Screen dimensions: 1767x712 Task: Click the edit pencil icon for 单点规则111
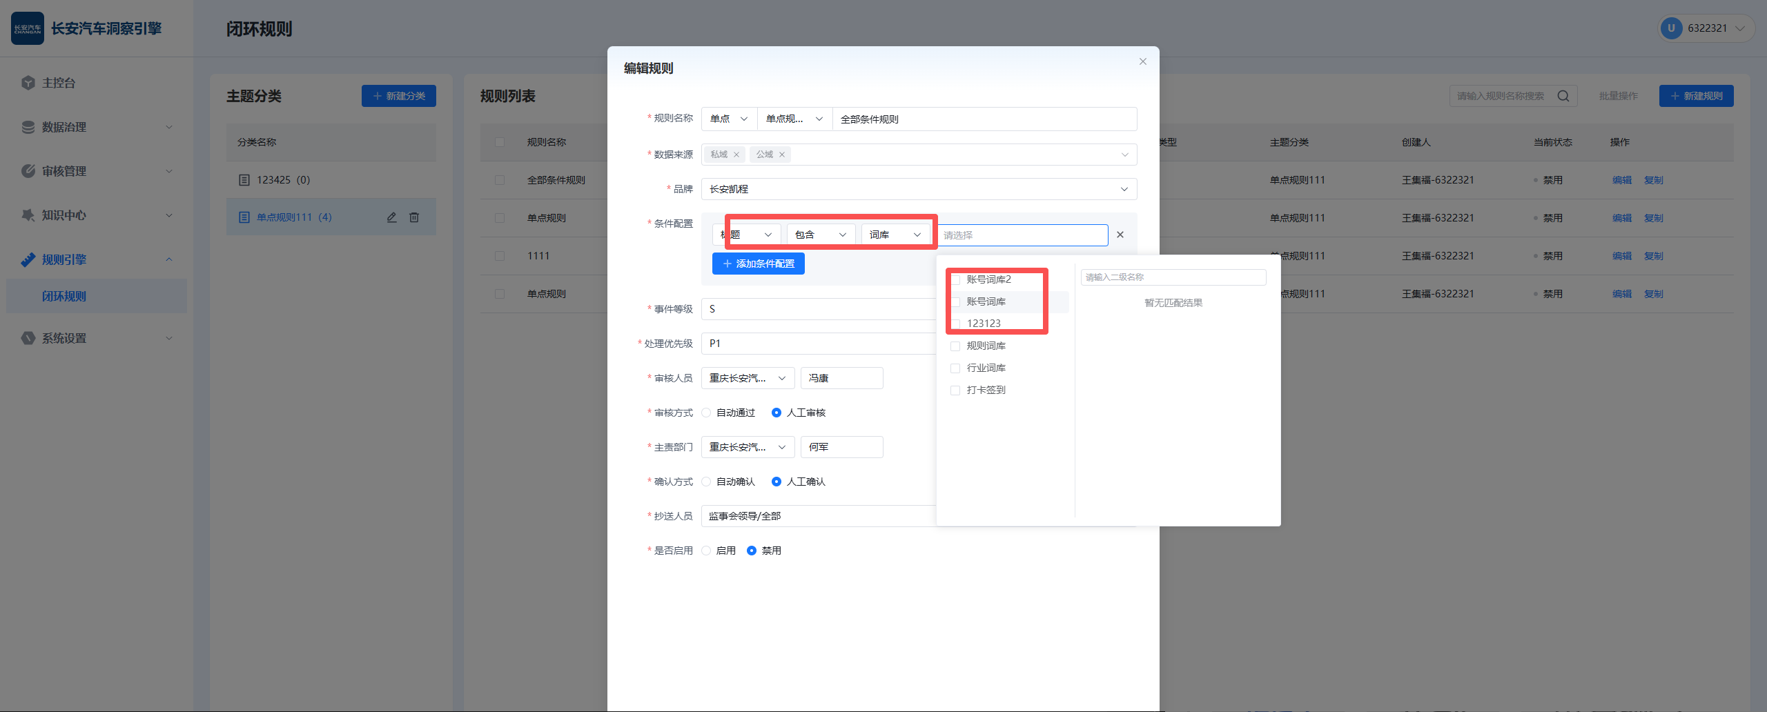point(391,217)
